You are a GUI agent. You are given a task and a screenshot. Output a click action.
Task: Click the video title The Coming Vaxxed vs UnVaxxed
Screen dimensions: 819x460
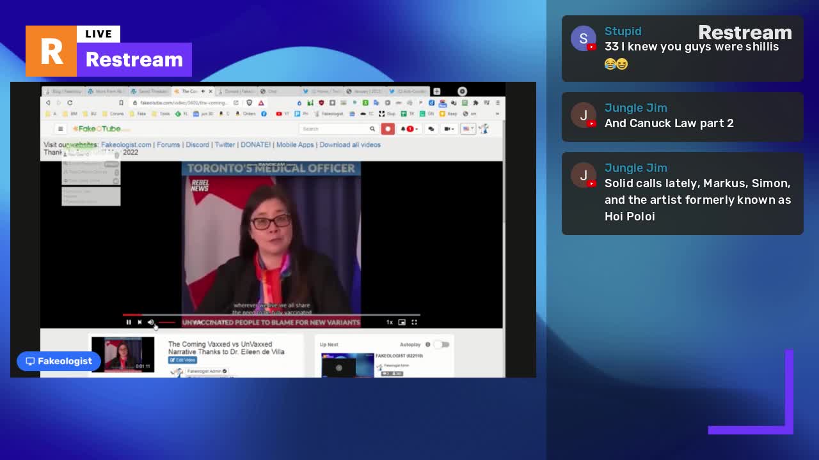coord(226,348)
